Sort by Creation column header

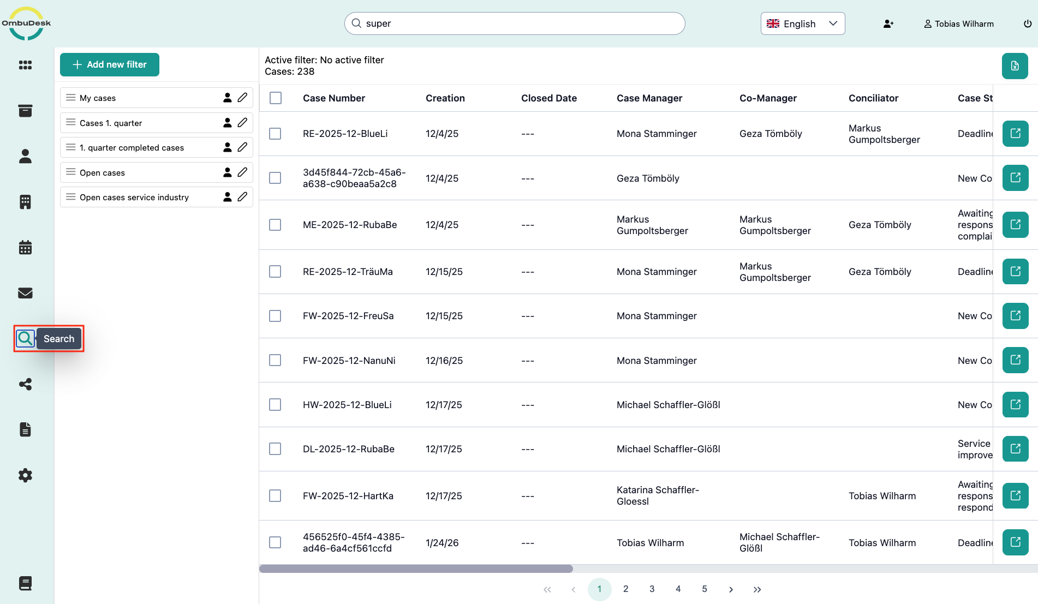click(445, 98)
